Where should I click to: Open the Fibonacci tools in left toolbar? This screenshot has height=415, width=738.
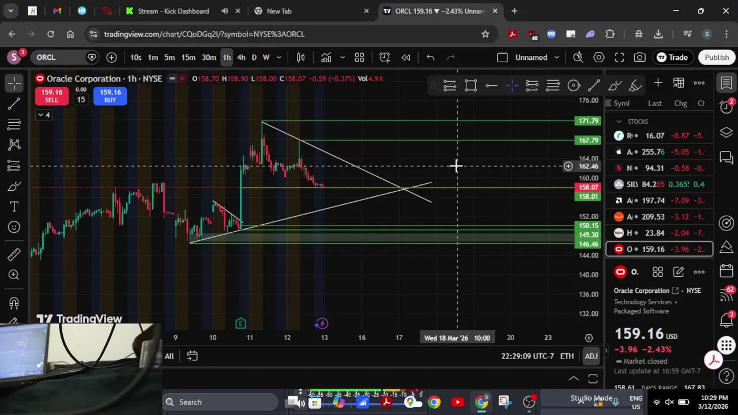coord(14,124)
